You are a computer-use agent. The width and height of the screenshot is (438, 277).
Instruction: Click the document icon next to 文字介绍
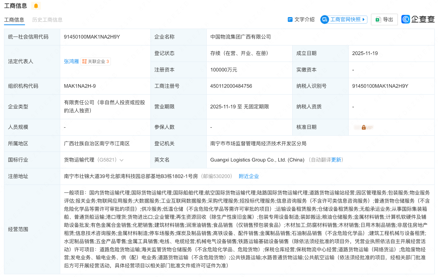click(289, 19)
